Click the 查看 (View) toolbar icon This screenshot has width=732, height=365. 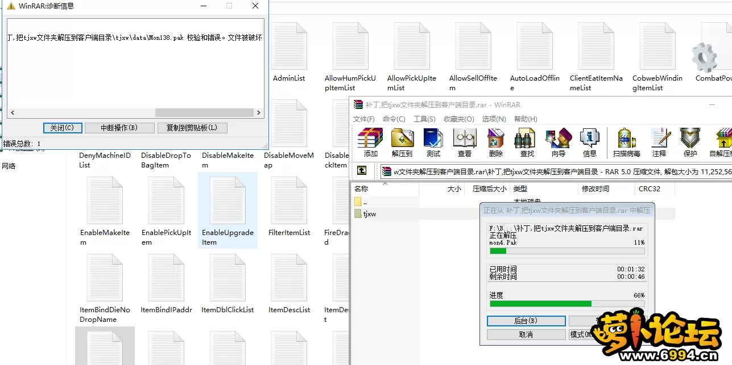465,142
